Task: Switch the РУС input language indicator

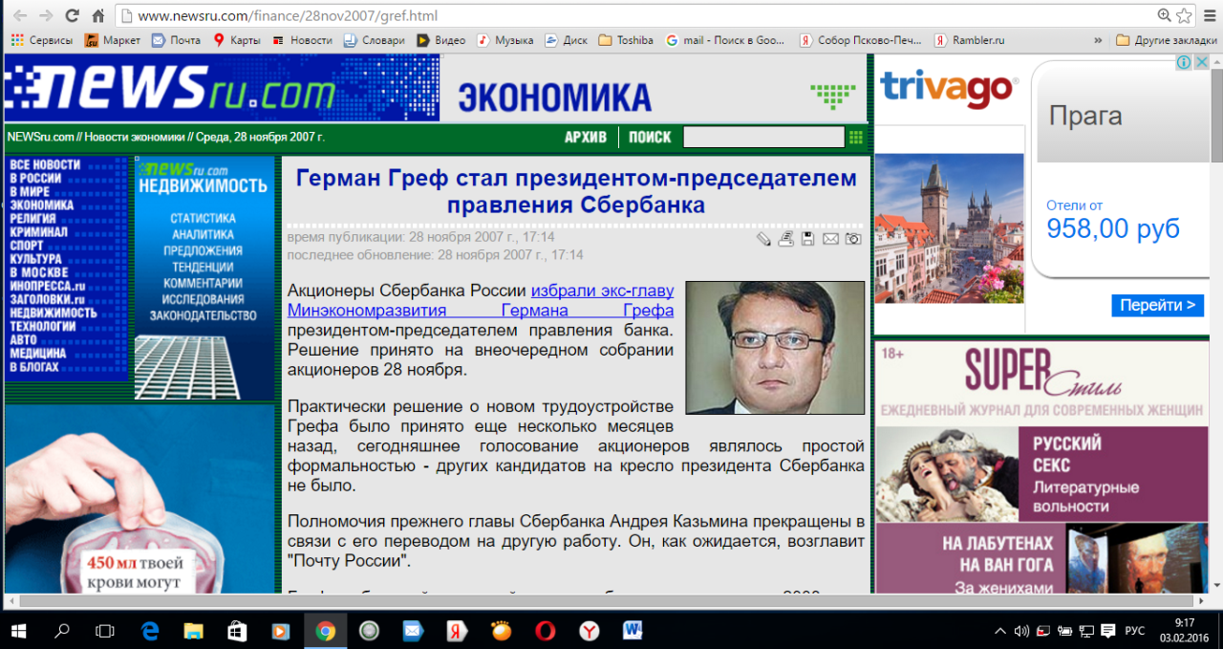Action: click(1135, 631)
